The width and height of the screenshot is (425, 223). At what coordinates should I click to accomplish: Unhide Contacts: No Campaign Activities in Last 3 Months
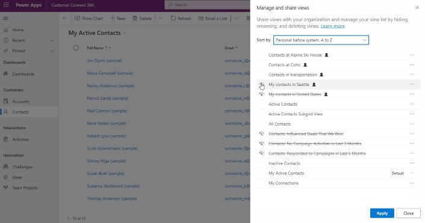(261, 144)
